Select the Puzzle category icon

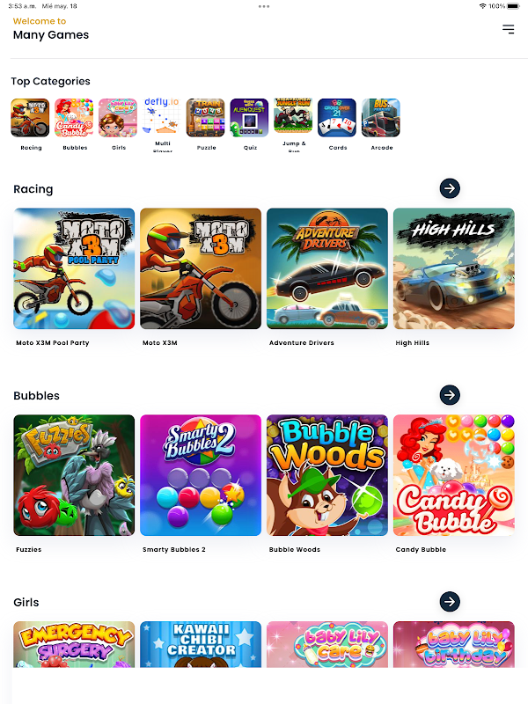206,118
